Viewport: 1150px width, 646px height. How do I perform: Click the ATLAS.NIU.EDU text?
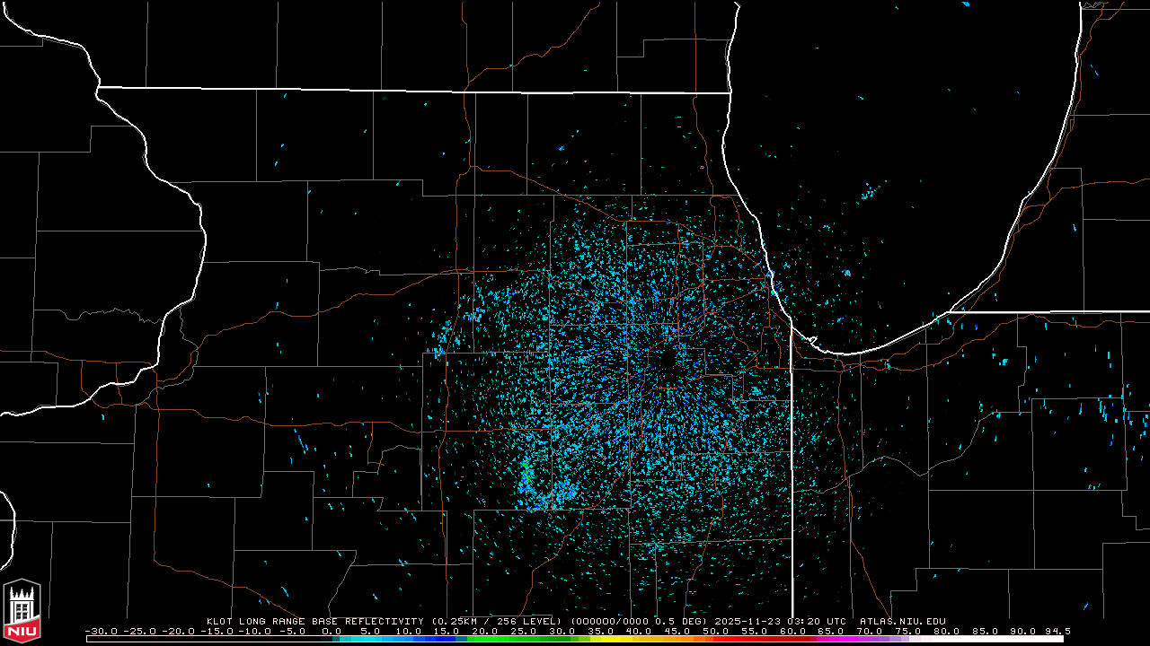[x=902, y=621]
